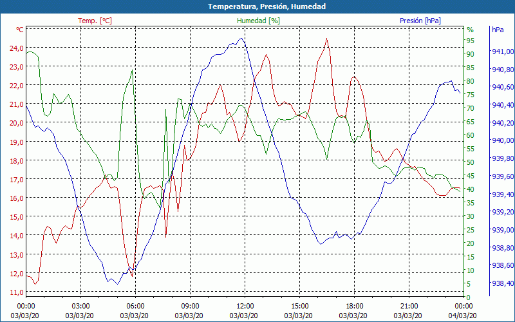Click the '23,0' temperature axis tick
This screenshot has height=322, width=515.
tap(17, 67)
